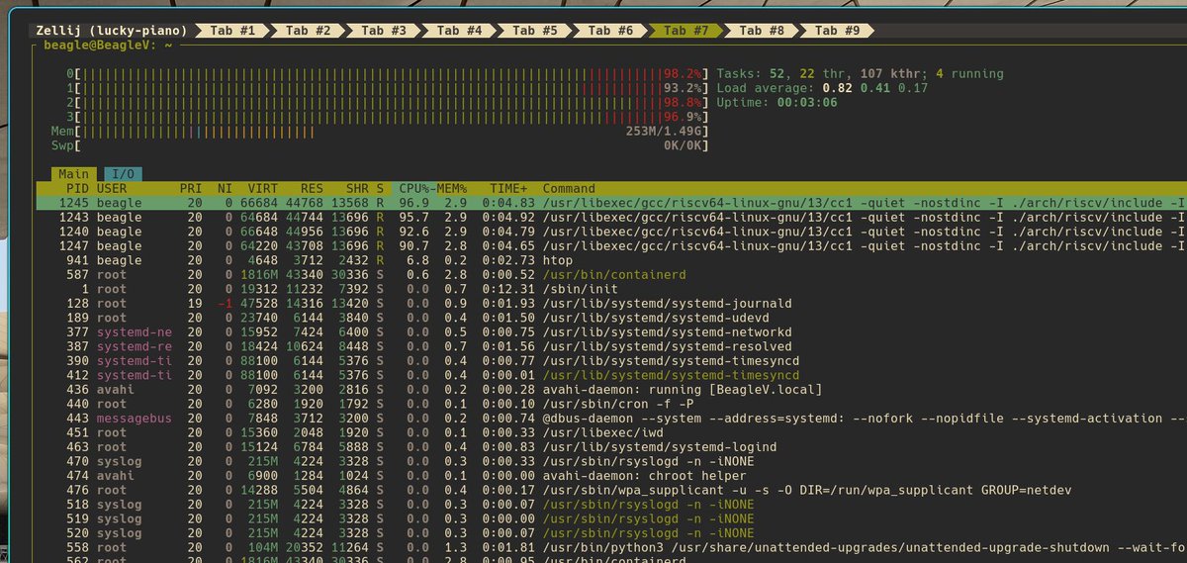The image size is (1187, 563).
Task: Select systemd-journald process row
Action: [611, 303]
